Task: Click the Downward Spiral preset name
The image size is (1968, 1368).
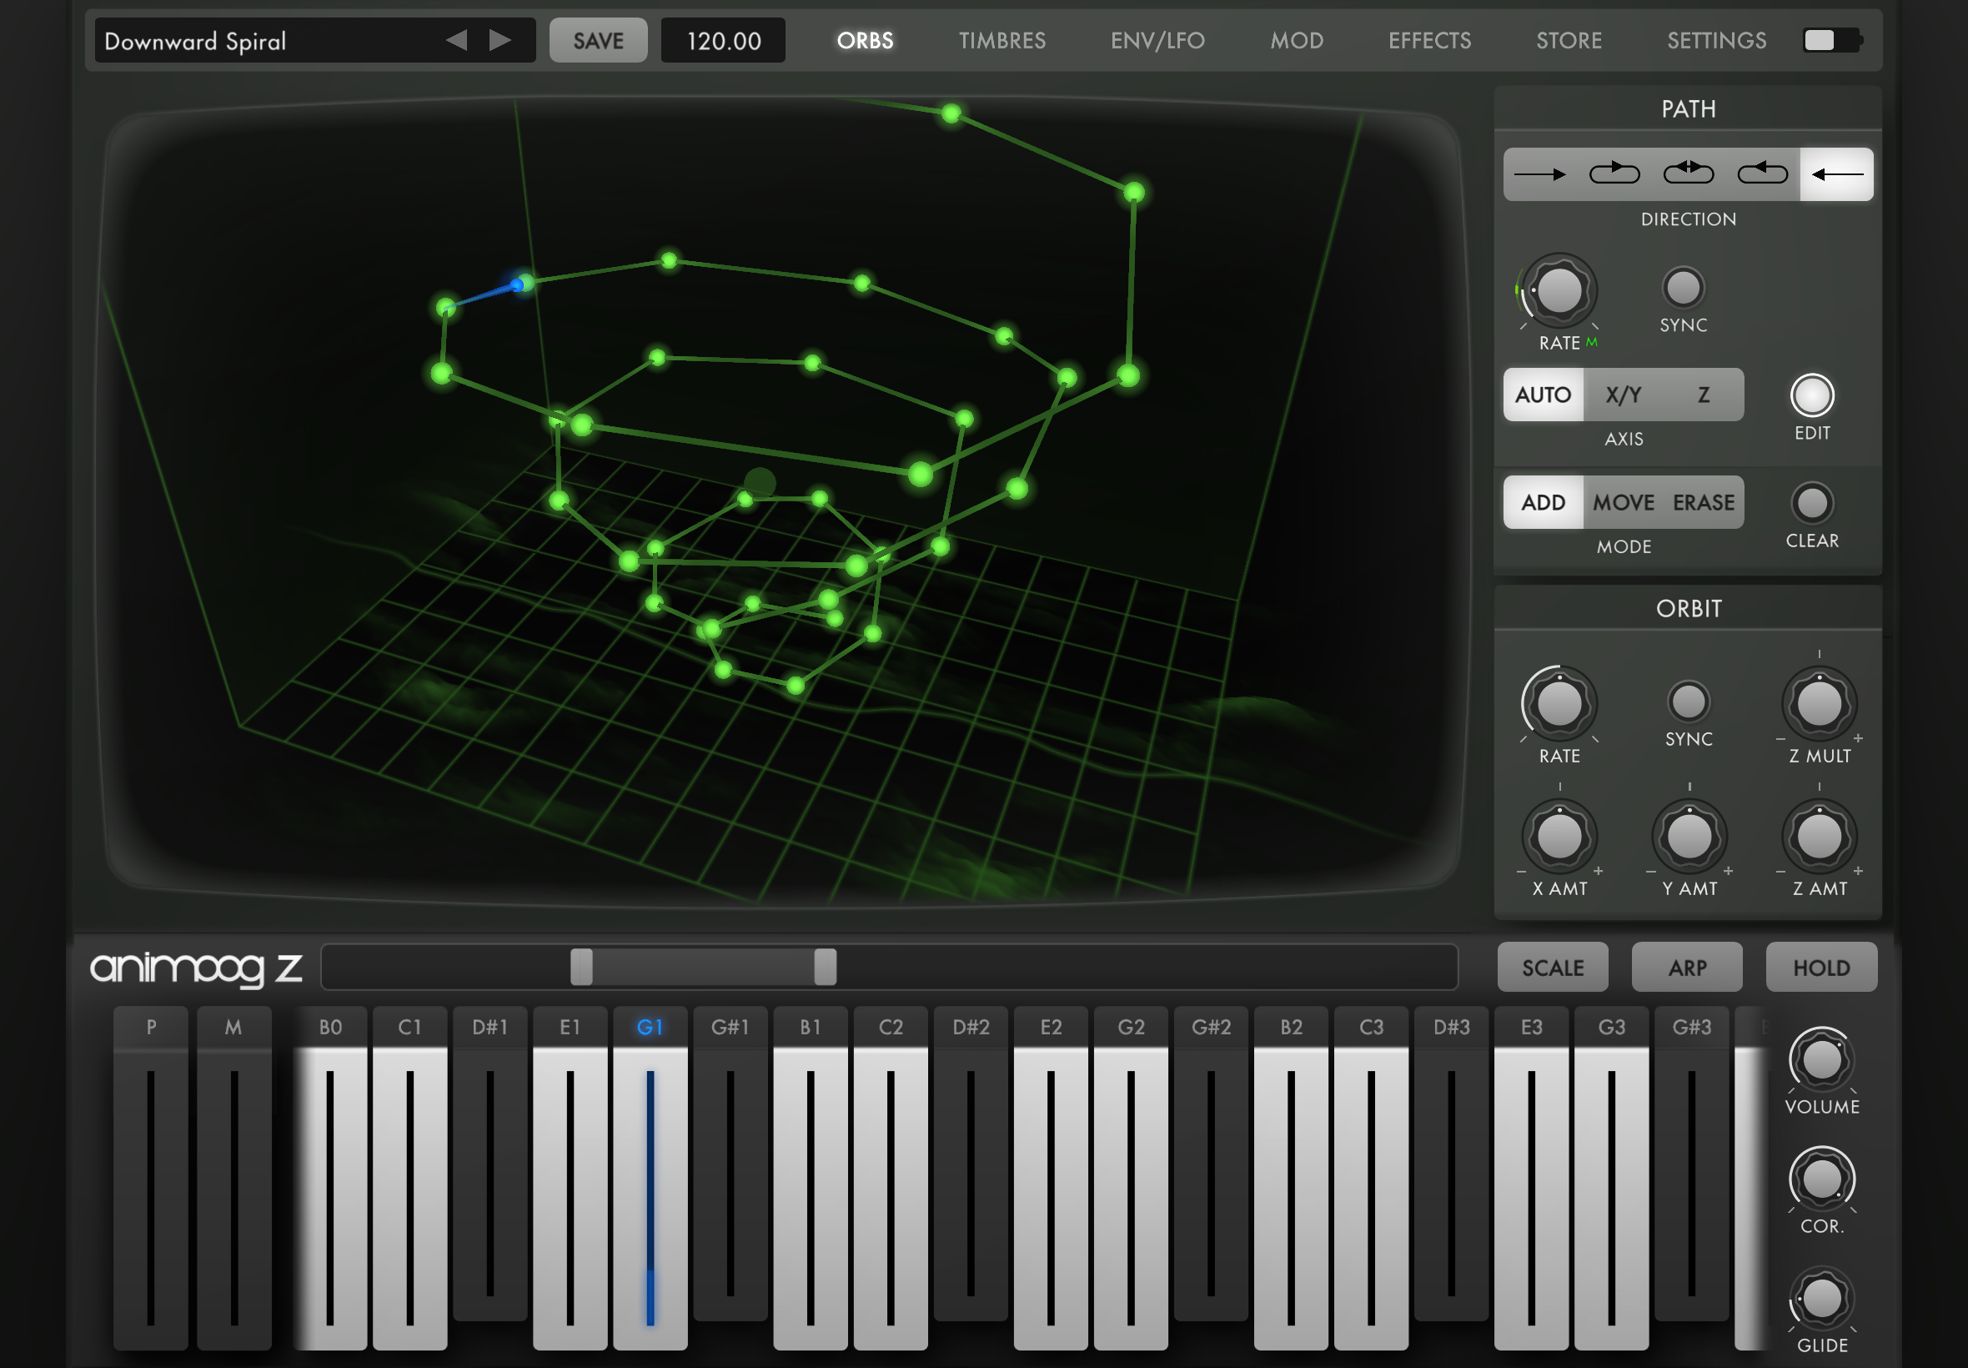Action: point(195,41)
